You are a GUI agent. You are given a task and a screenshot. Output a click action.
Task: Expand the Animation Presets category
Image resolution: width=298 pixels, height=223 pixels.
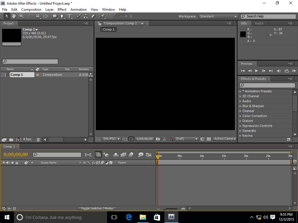point(240,91)
